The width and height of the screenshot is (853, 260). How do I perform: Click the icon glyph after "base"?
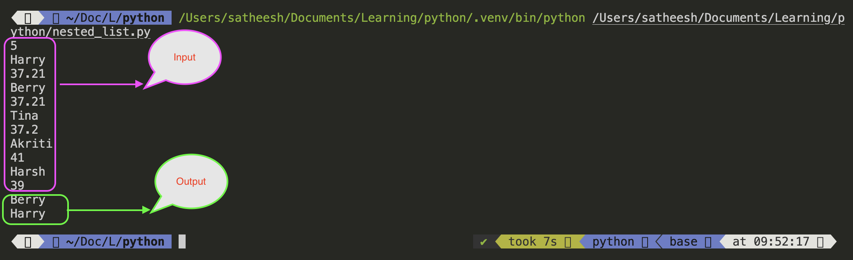[x=708, y=242]
